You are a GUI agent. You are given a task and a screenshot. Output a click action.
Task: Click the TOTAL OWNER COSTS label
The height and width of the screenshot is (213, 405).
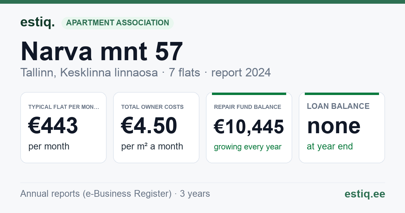pyautogui.click(x=152, y=107)
